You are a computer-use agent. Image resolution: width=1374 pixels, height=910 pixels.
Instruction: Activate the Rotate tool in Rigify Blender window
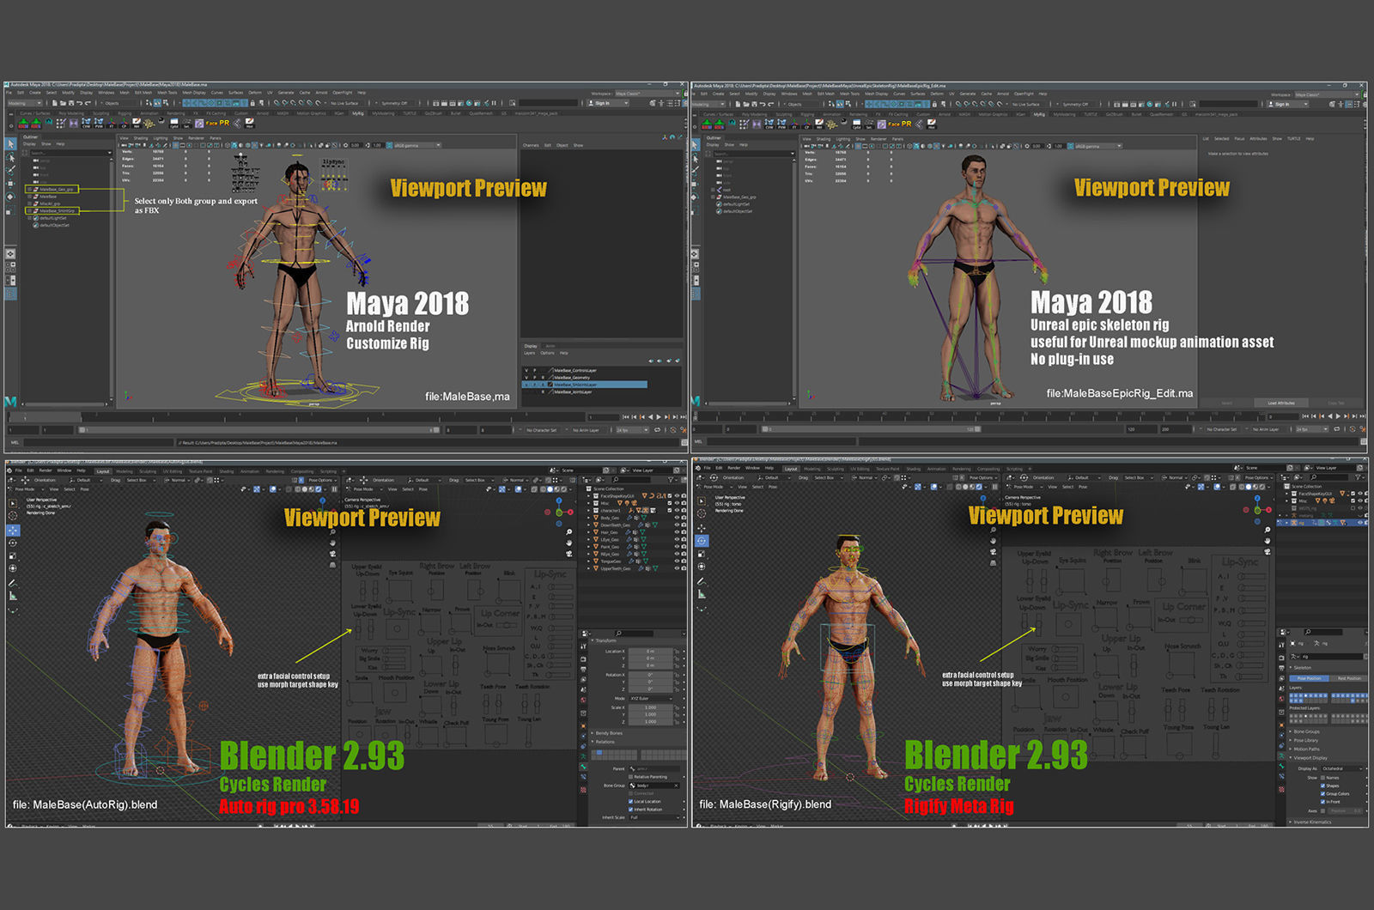pos(702,541)
